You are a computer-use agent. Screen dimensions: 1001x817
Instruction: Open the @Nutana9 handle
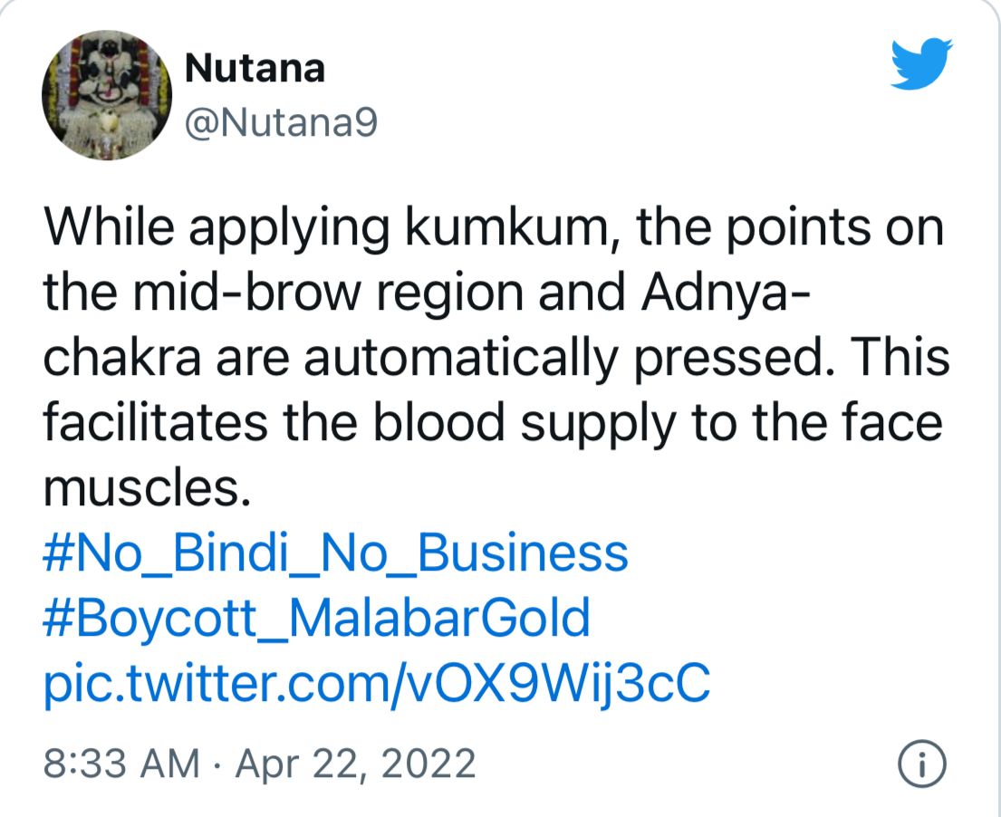coord(280,124)
